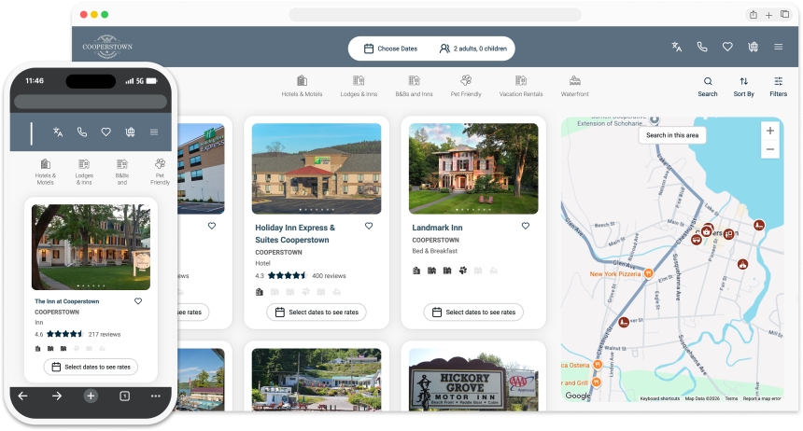Screen dimensions: 803x431
Task: Zoom out on the map
Action: [769, 149]
